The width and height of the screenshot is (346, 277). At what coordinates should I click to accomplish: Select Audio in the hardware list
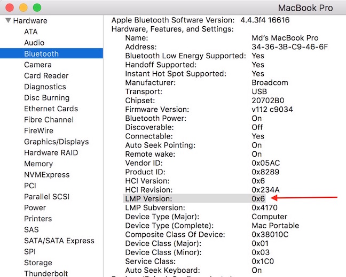(34, 43)
